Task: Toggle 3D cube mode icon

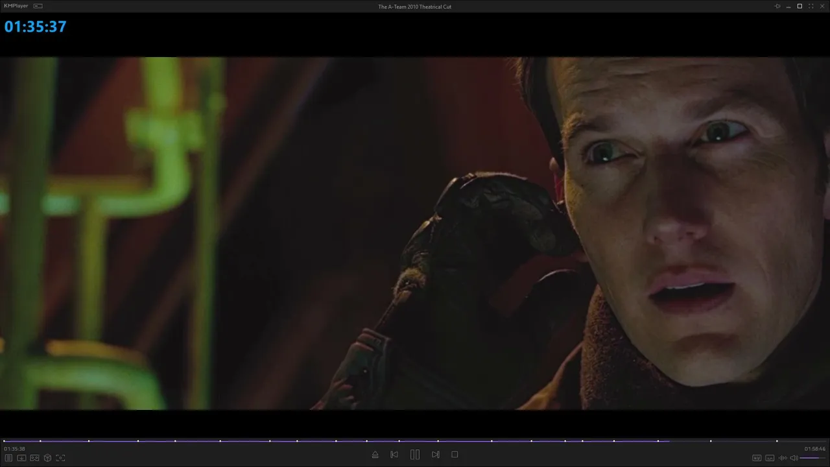Action: point(47,458)
